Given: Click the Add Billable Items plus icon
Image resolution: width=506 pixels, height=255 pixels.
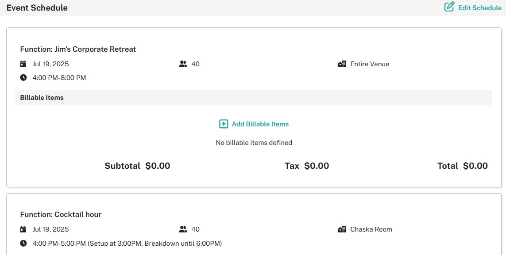Looking at the screenshot, I should pos(224,124).
